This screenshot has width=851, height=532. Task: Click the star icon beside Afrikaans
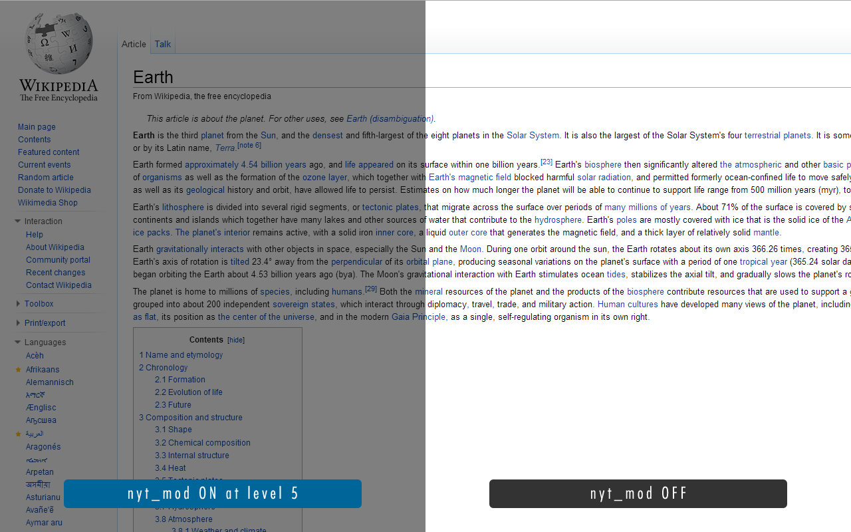click(19, 370)
